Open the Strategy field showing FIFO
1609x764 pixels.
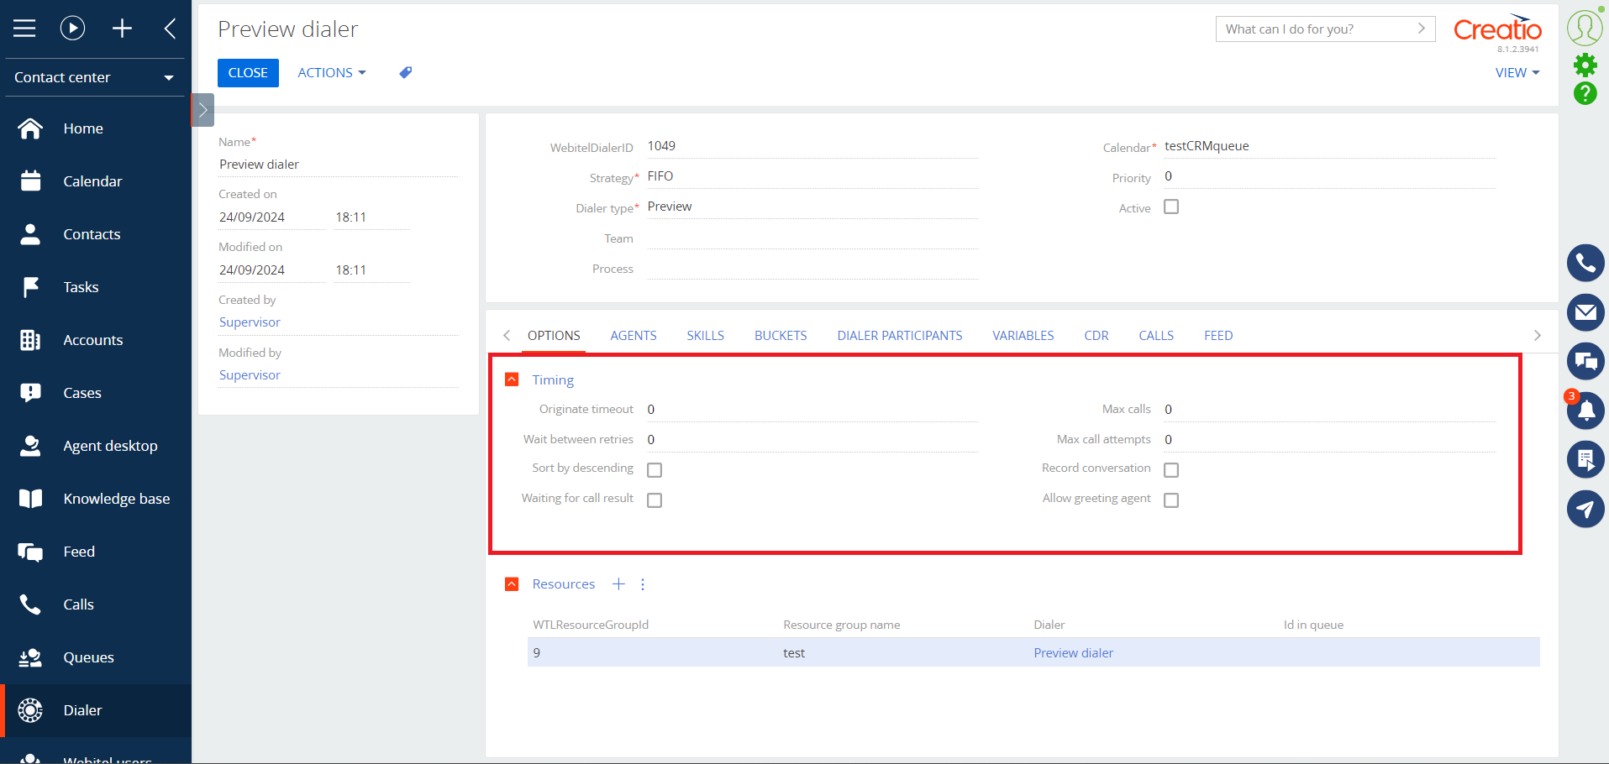tap(812, 176)
